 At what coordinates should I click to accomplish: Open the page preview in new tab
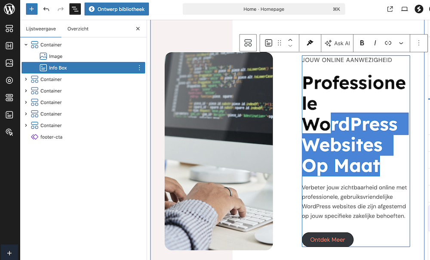[390, 9]
